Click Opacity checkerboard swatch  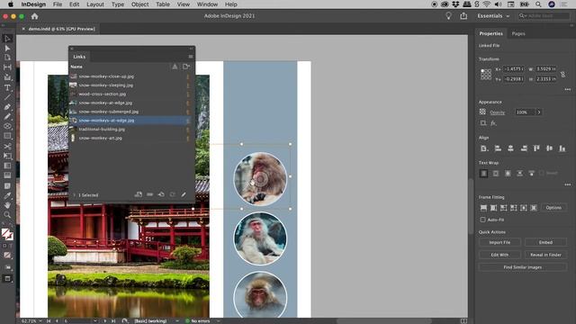482,112
